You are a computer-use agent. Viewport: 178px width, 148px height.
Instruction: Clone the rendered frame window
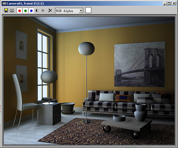pos(12,11)
